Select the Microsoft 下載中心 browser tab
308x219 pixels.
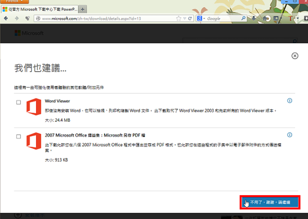[x=40, y=9]
